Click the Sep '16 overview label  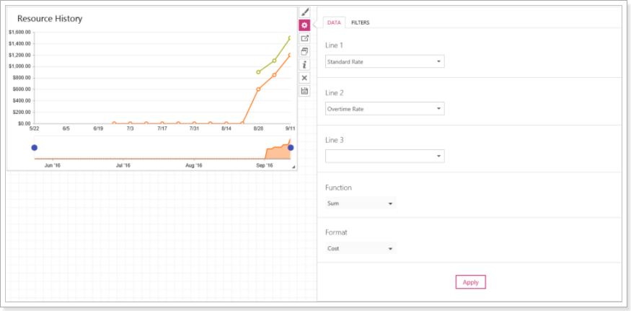265,165
